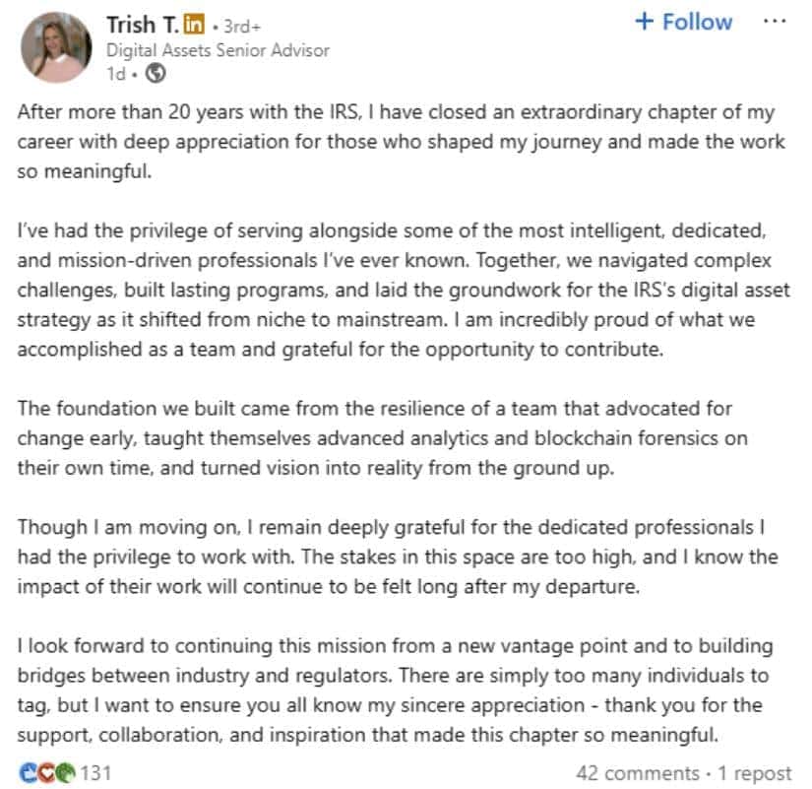
Task: Open the Trish T. name link
Action: coord(143,25)
